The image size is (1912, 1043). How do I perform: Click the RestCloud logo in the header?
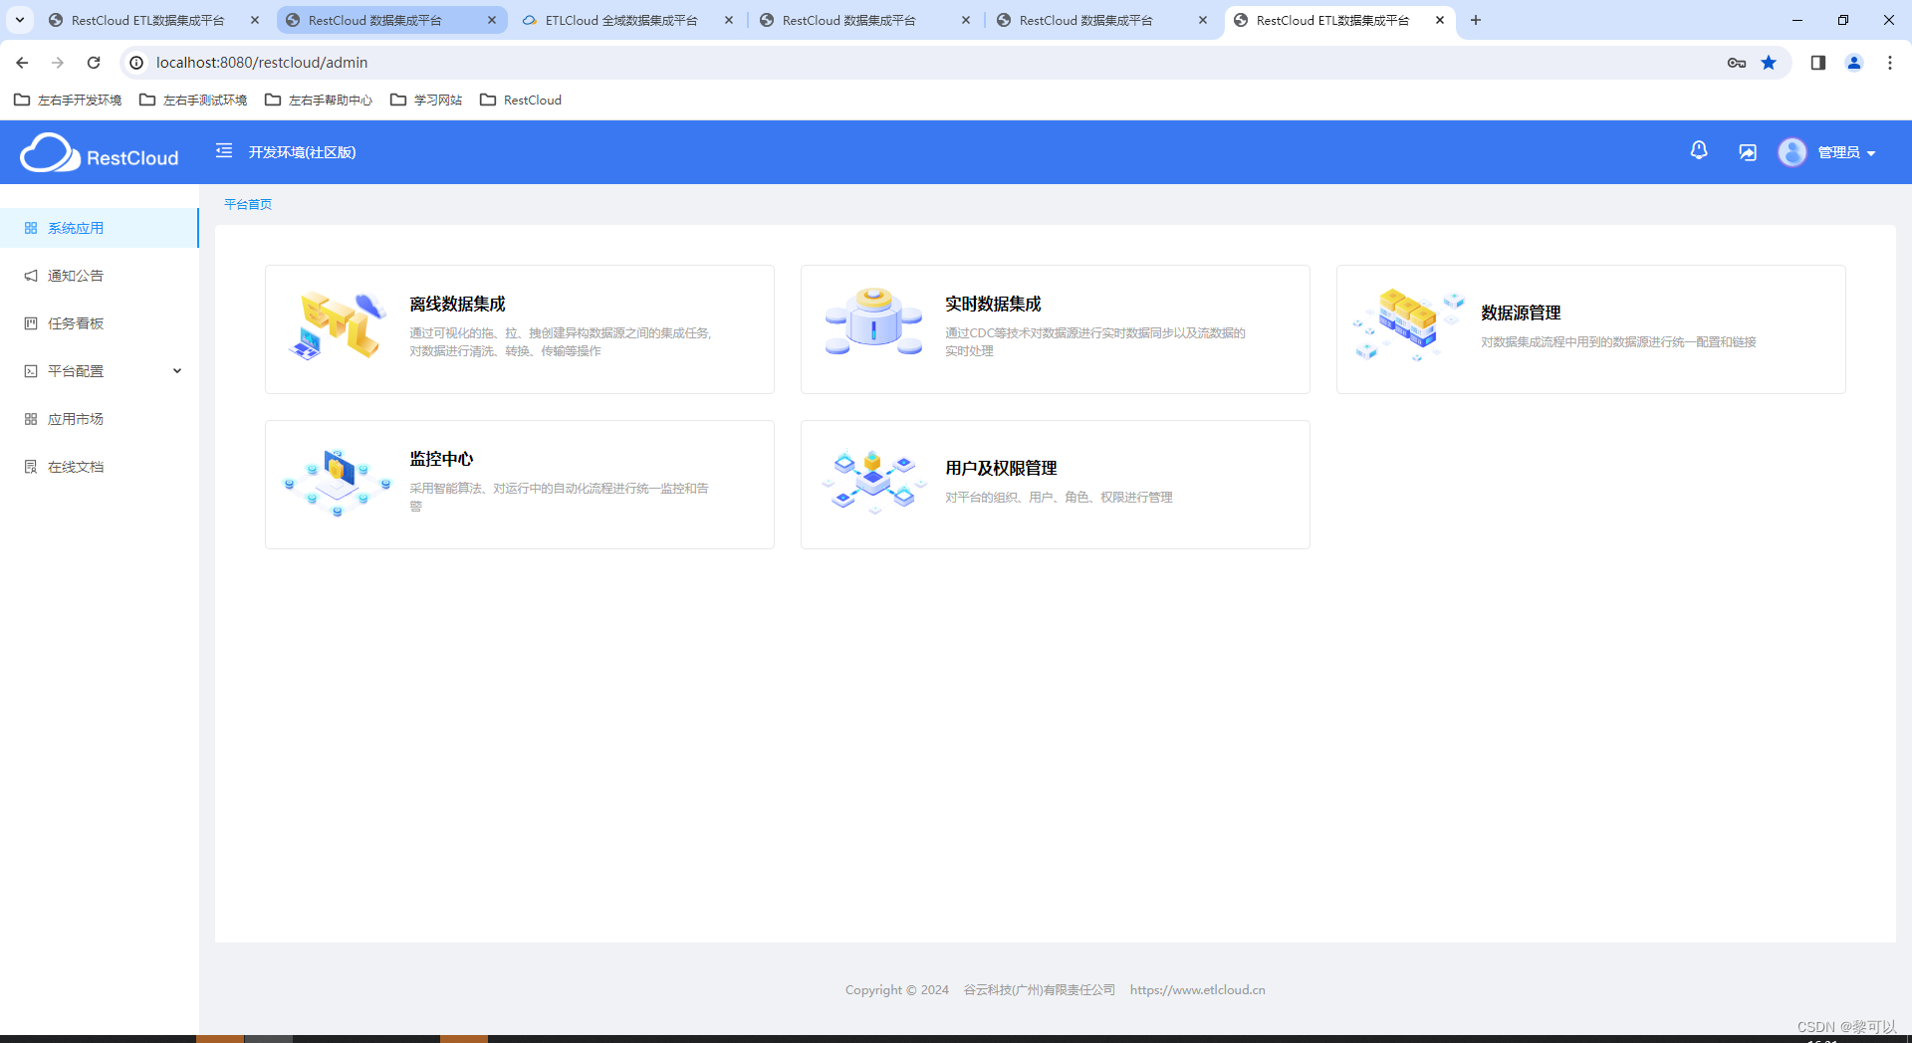tap(99, 152)
